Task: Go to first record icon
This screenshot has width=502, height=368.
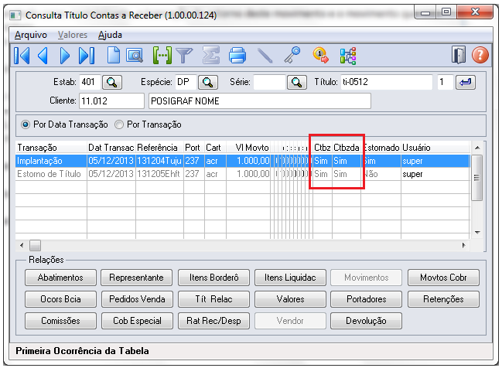Action: (x=22, y=56)
